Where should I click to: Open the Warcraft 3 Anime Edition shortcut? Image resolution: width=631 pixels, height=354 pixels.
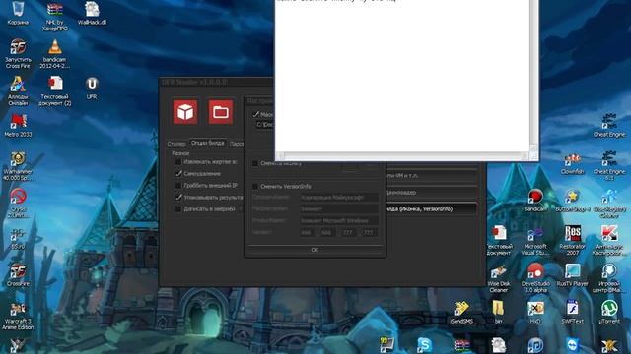(18, 315)
